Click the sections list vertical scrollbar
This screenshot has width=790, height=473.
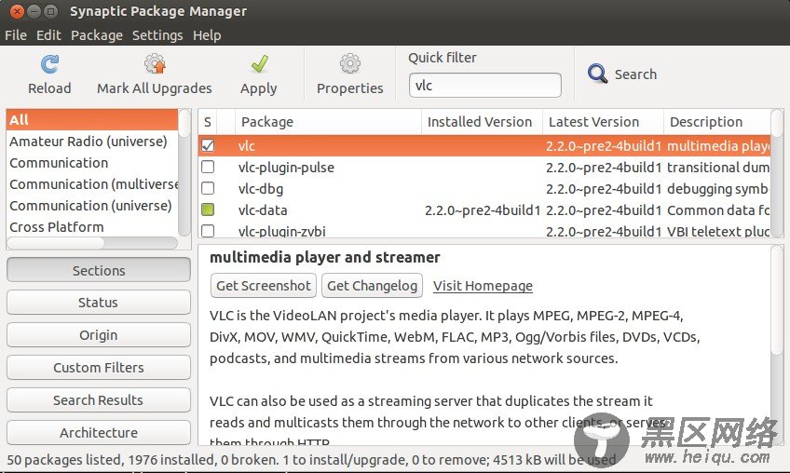(184, 173)
